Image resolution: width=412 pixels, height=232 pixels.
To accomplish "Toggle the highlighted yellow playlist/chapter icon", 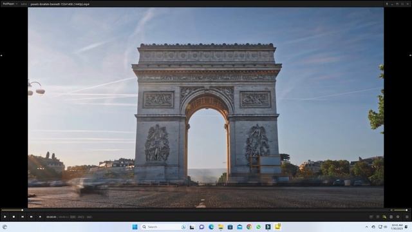I will pos(384,217).
